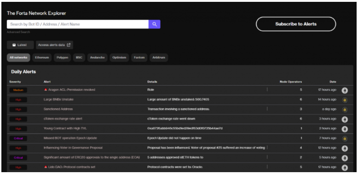
Task: Click the red alarm icon beside Lido DAO
Action: click(x=46, y=167)
